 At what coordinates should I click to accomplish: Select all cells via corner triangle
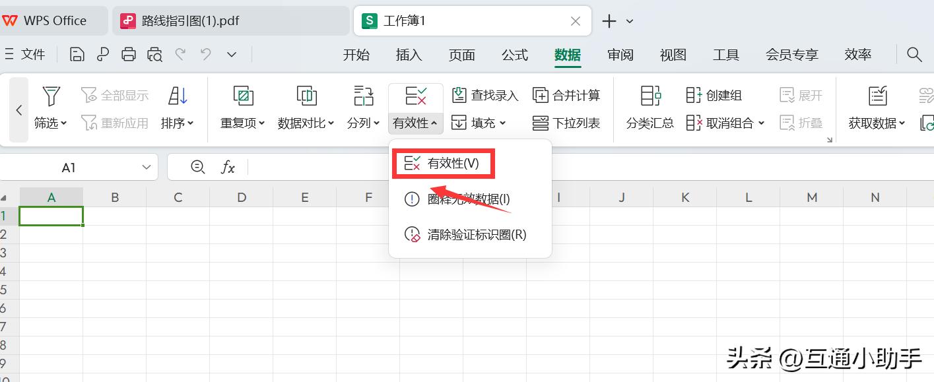(5, 197)
